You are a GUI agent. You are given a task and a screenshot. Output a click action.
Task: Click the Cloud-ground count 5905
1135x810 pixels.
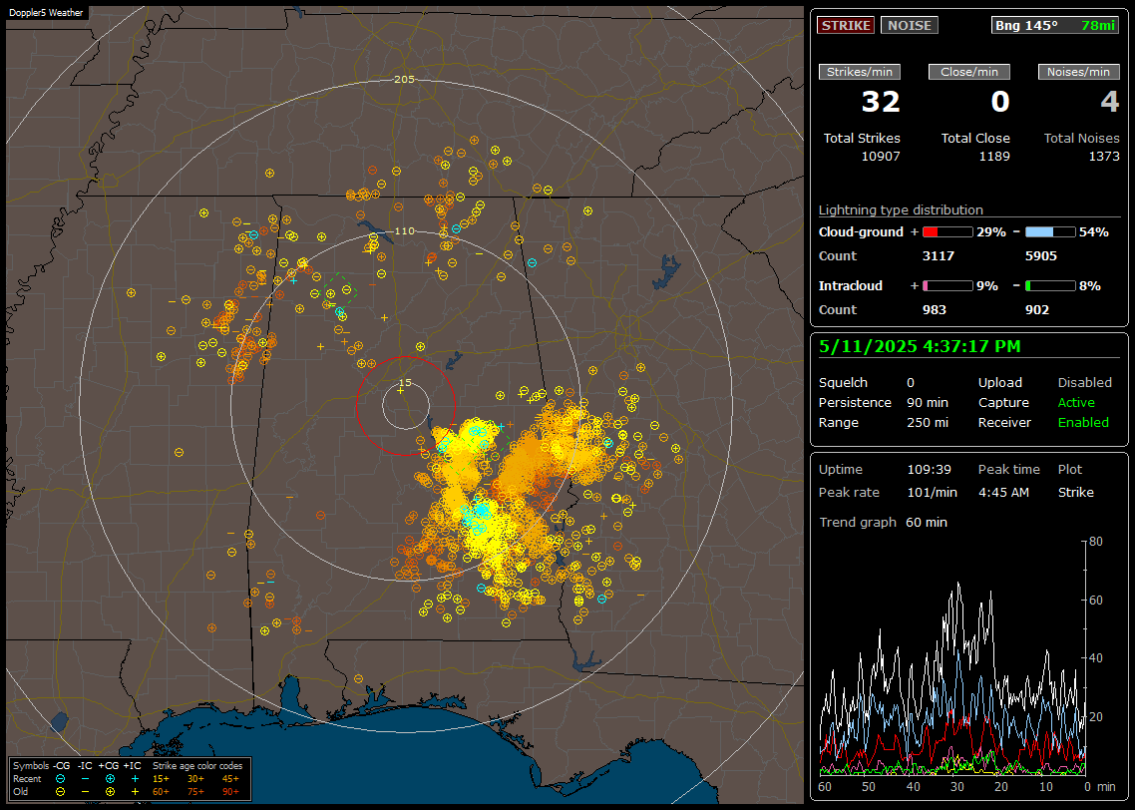[x=1041, y=256]
